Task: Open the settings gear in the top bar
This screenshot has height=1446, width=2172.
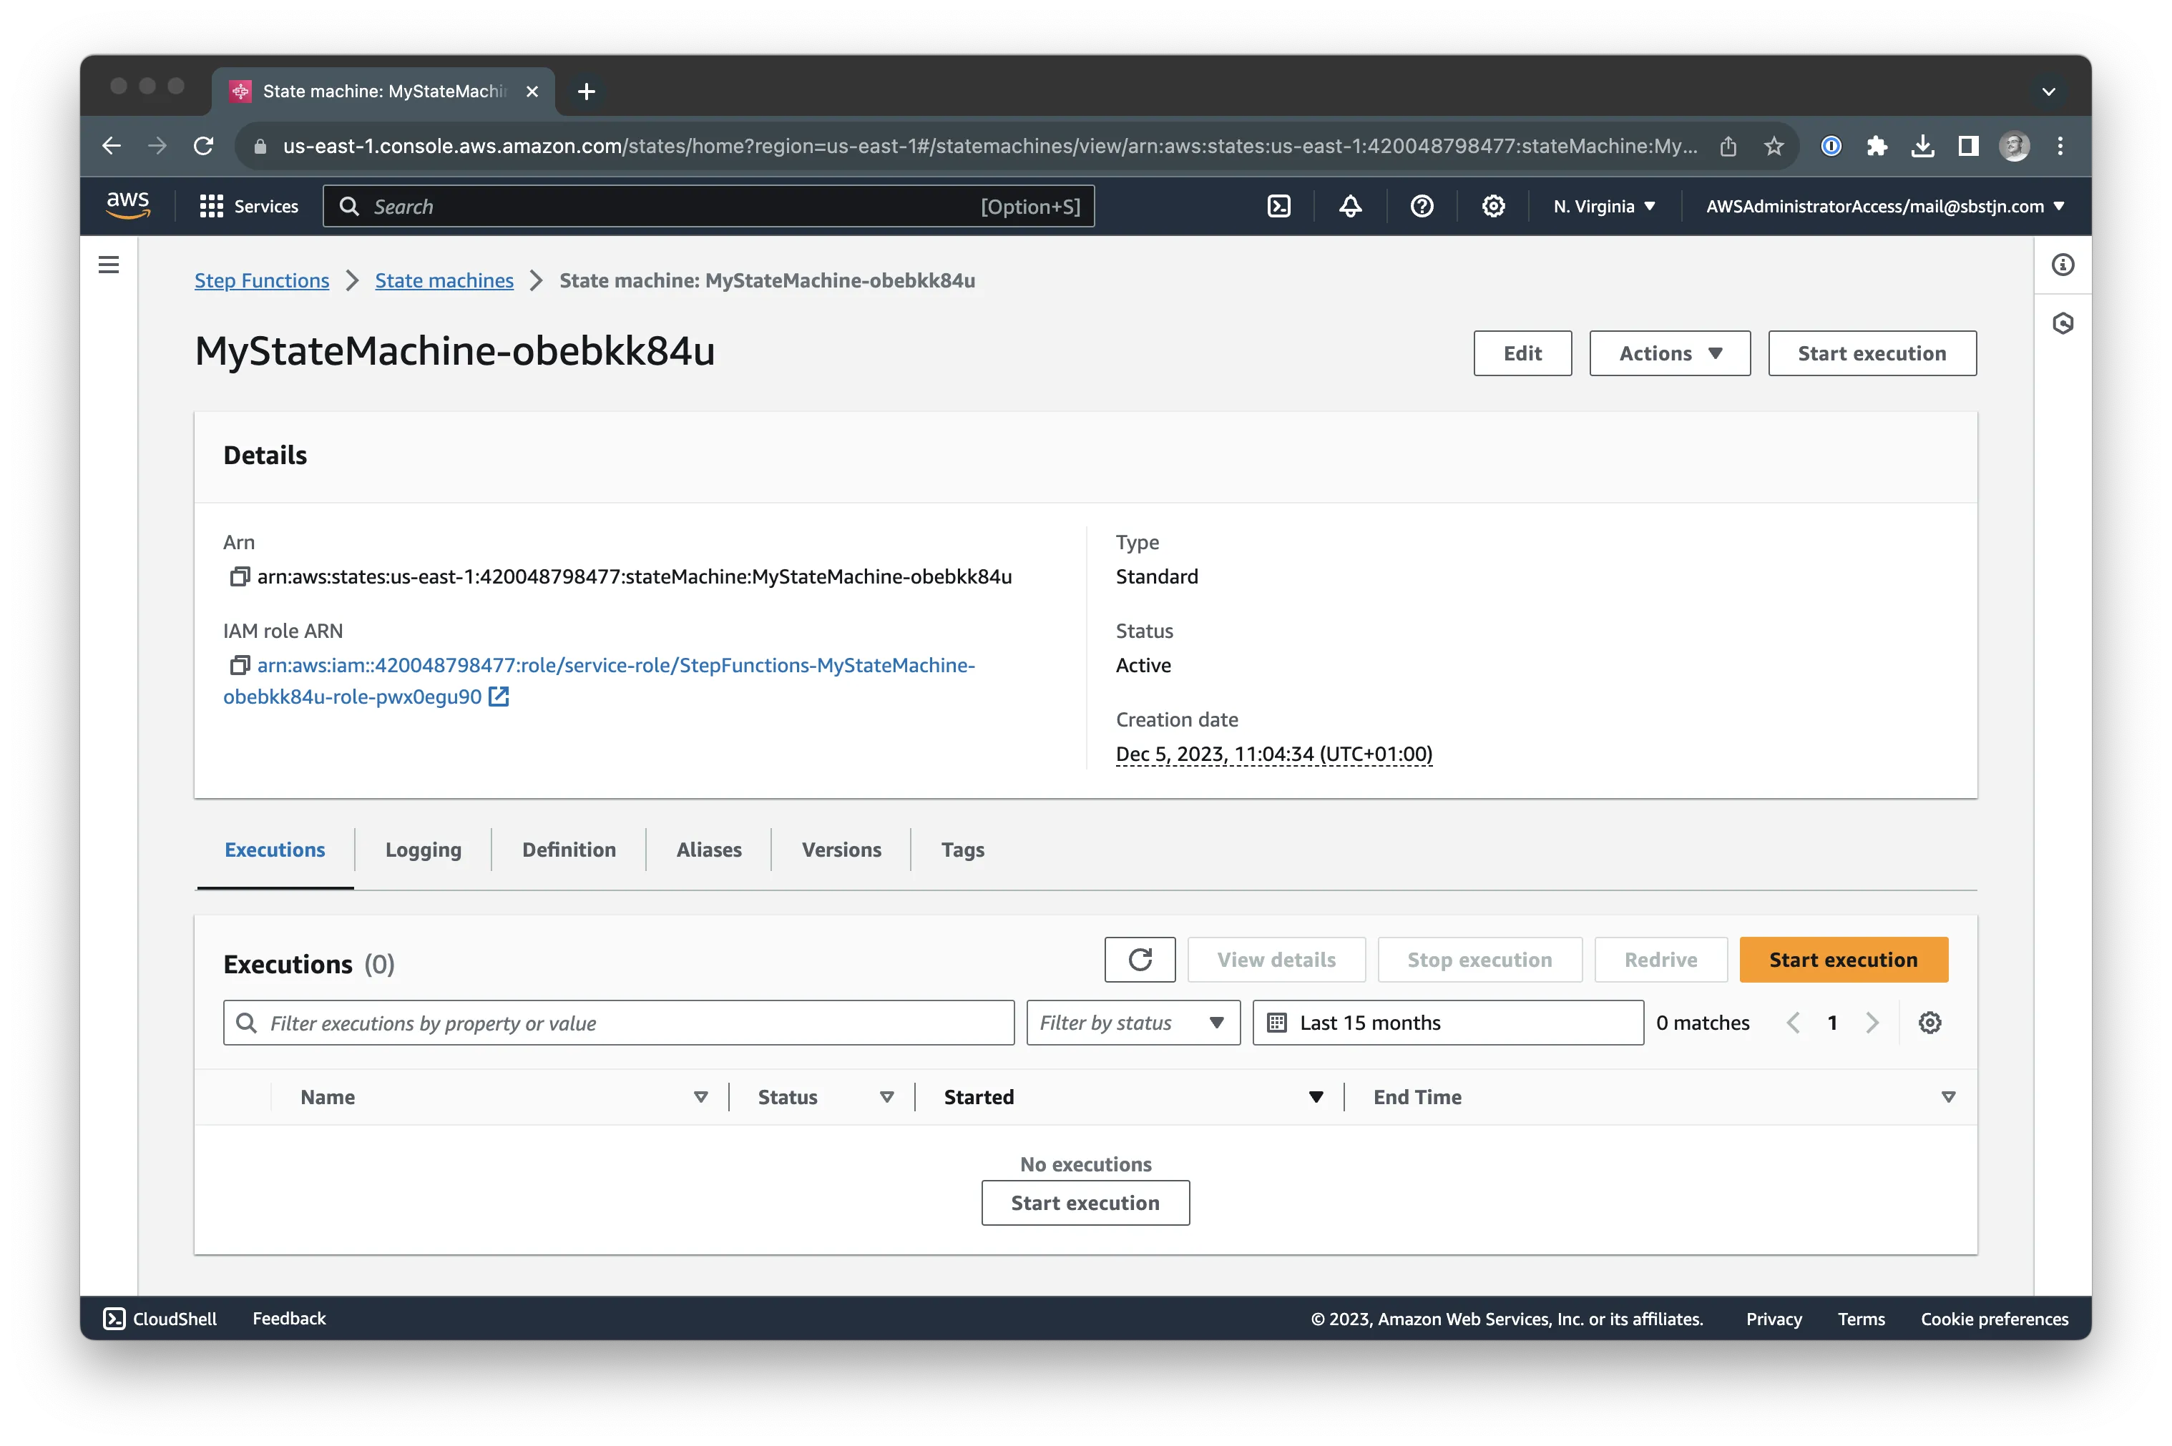Action: click(x=1493, y=206)
